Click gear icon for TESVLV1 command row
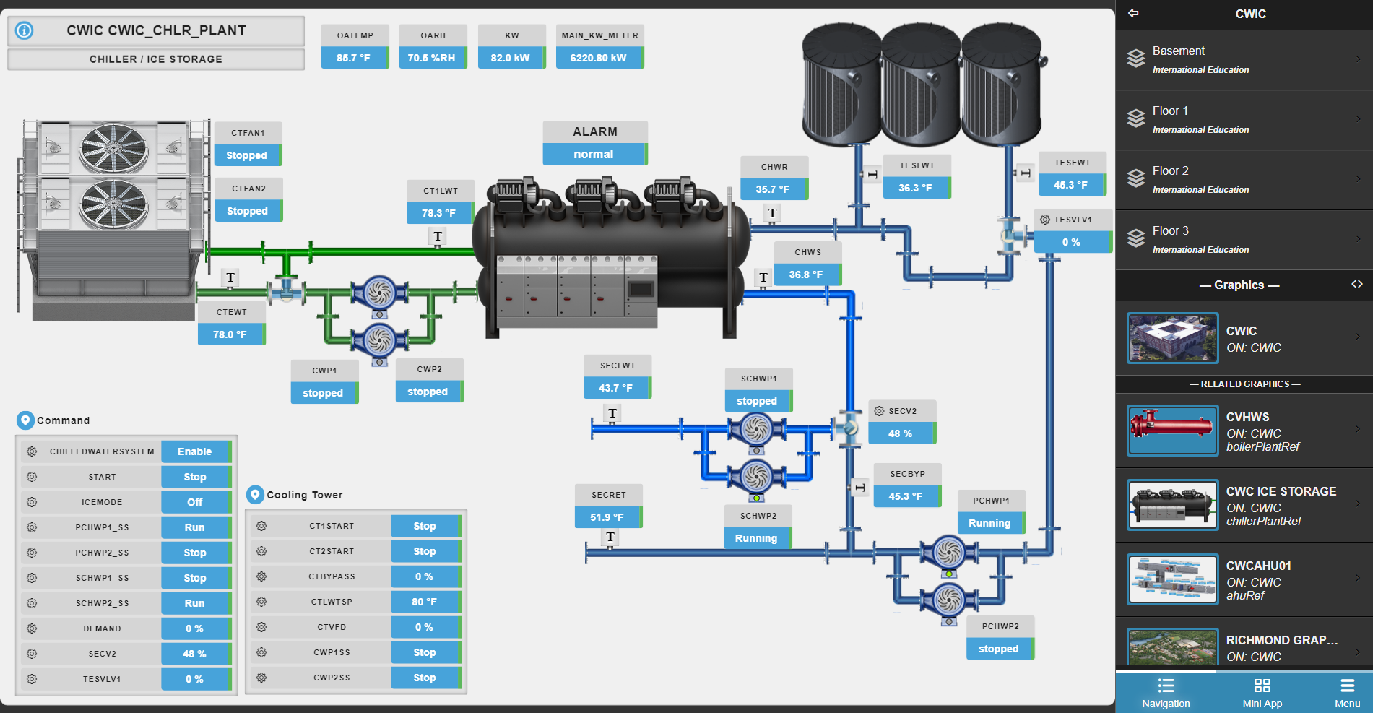 coord(32,679)
